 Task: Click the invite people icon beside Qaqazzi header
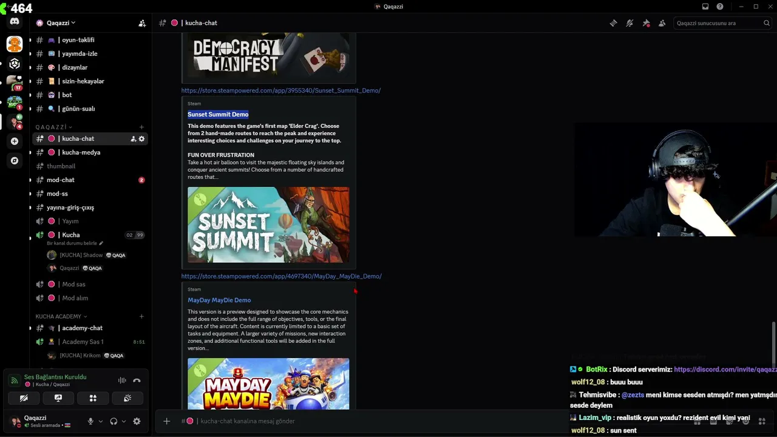pyautogui.click(x=142, y=23)
